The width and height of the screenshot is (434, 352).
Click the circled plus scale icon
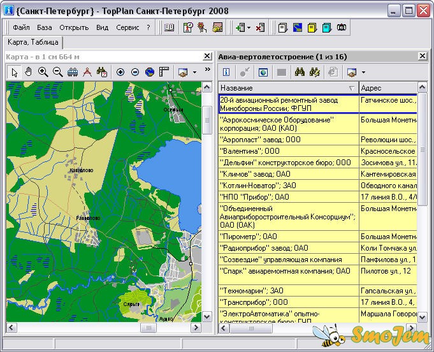click(120, 72)
